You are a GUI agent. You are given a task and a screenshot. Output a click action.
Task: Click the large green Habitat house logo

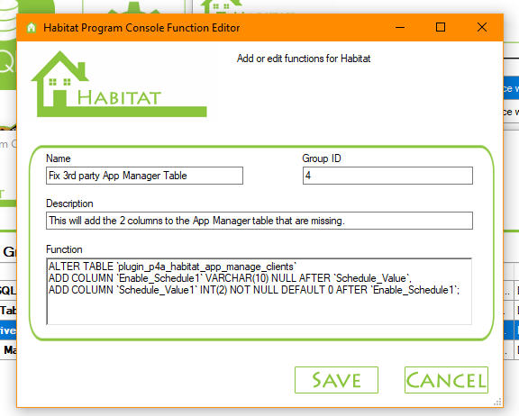tap(119, 84)
